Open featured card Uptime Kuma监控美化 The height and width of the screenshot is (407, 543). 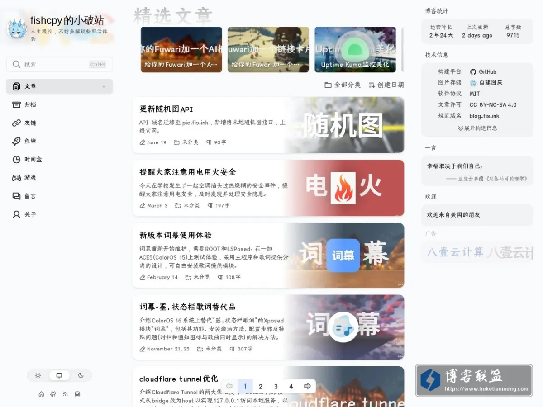coord(355,50)
